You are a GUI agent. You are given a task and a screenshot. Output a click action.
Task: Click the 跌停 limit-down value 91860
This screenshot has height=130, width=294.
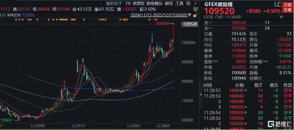coord(285,56)
